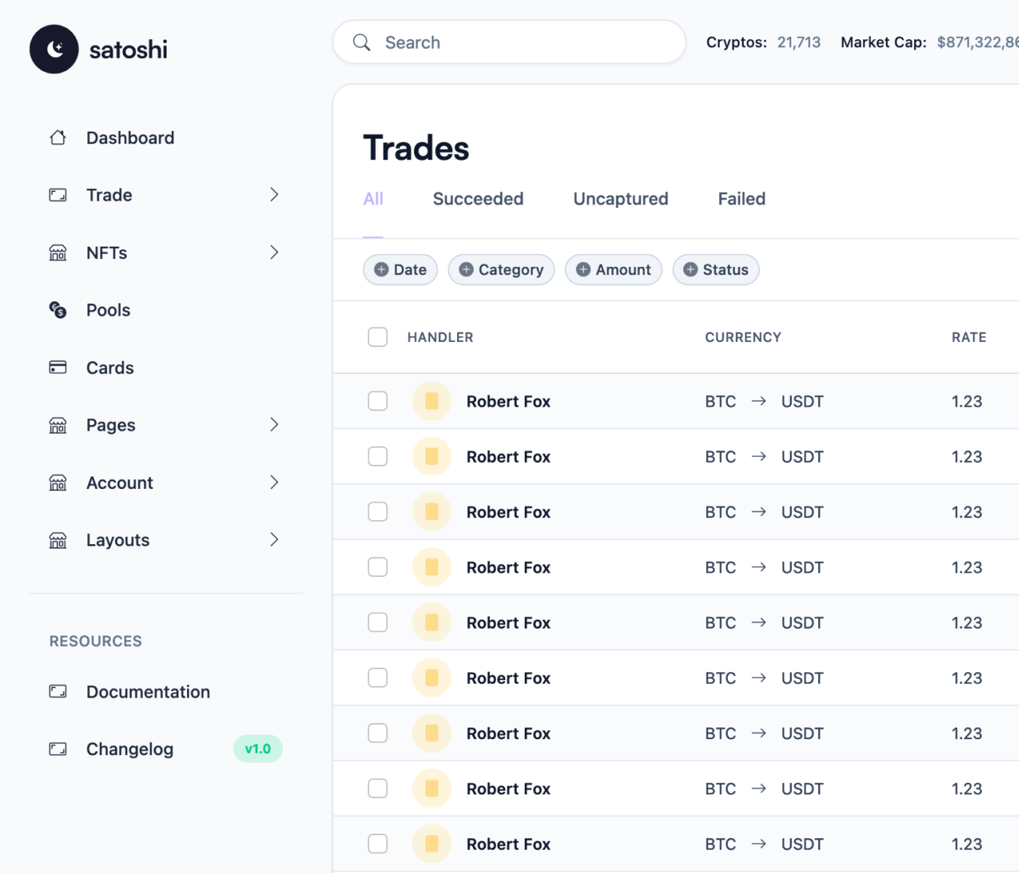Screen dimensions: 1019x873
Task: Click the search magnifier icon
Action: tap(361, 43)
